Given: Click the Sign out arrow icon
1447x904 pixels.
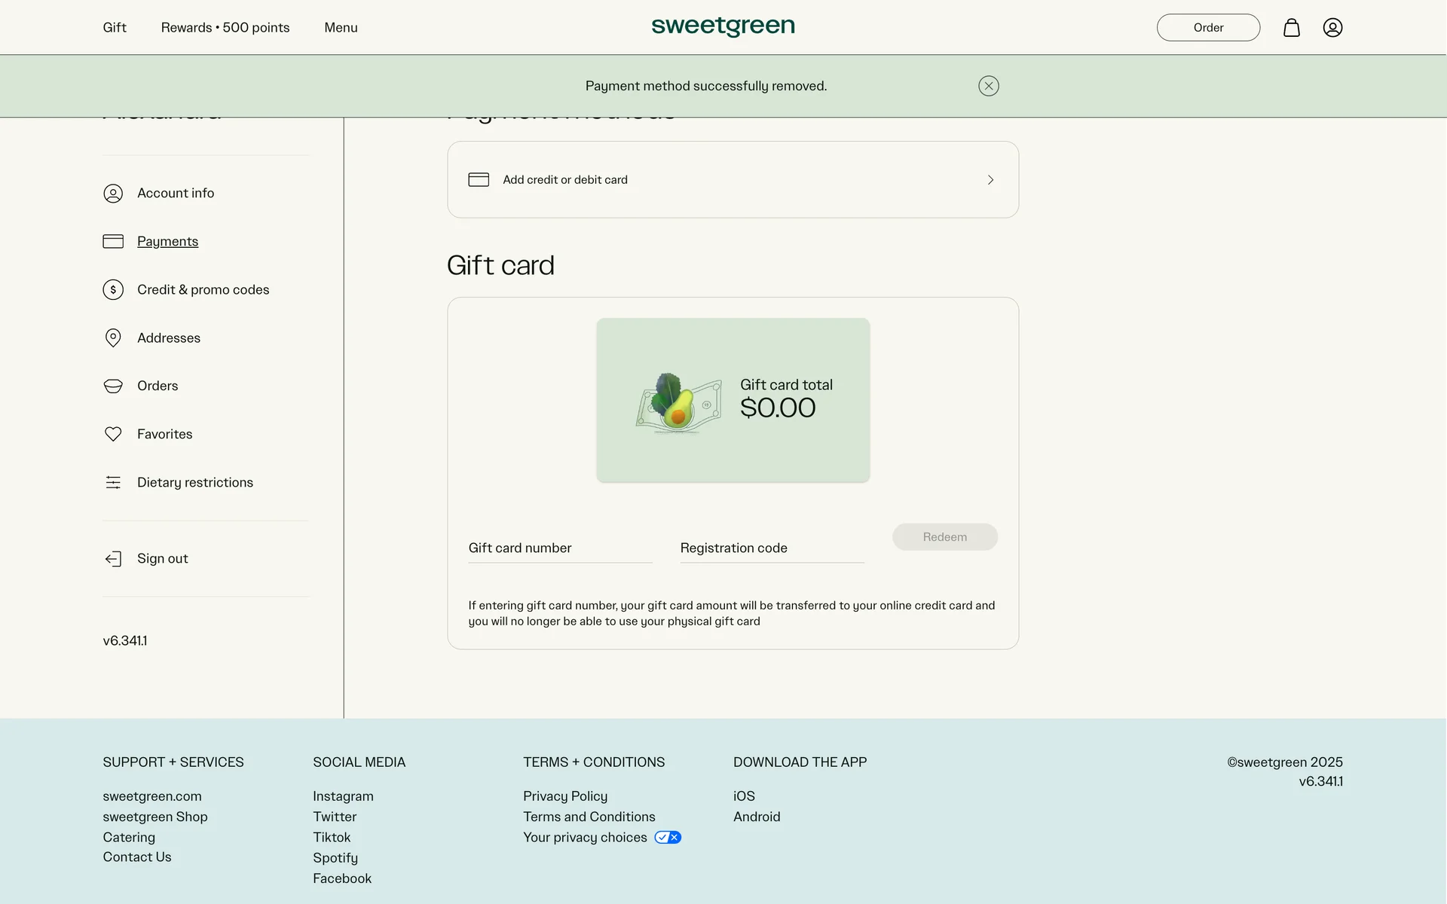Looking at the screenshot, I should 113,558.
